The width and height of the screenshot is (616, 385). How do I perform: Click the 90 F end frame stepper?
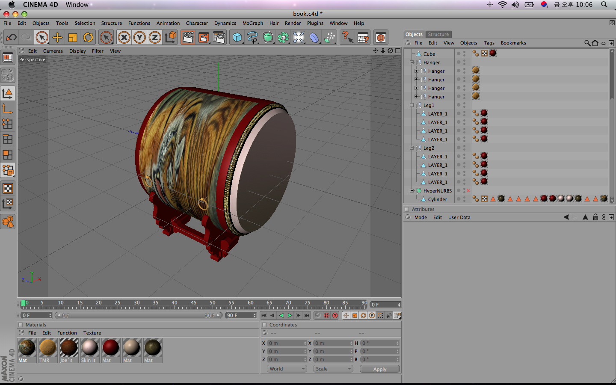tap(255, 315)
